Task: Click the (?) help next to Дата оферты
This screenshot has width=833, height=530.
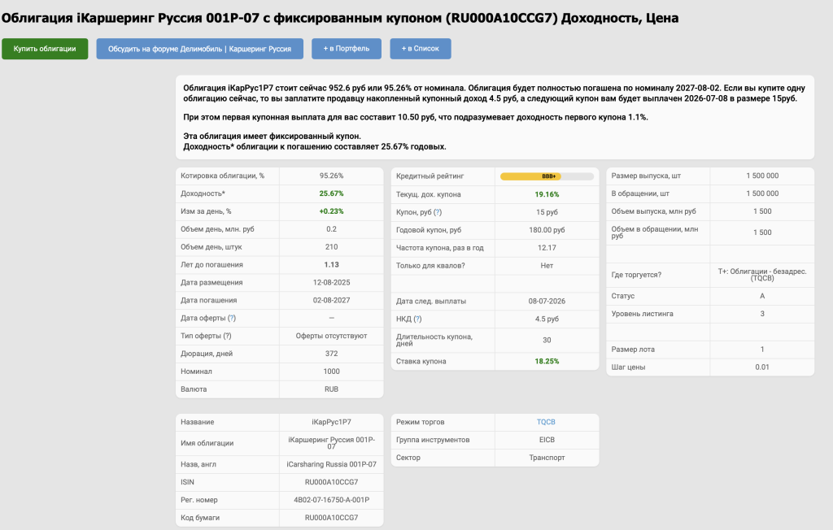Action: 232,318
